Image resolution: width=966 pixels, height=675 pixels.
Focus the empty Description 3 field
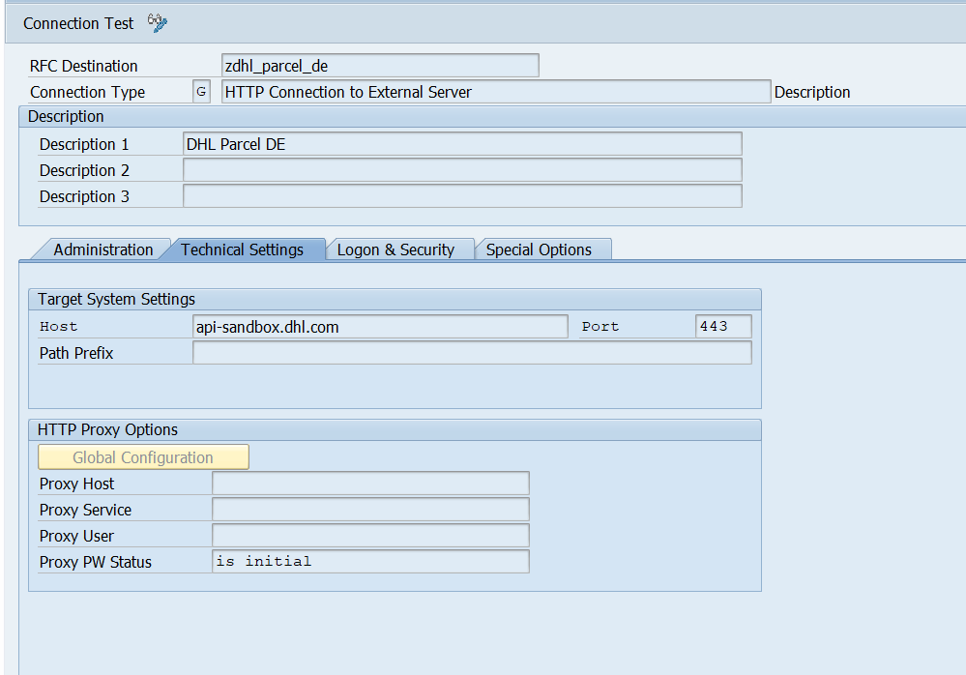[x=462, y=196]
